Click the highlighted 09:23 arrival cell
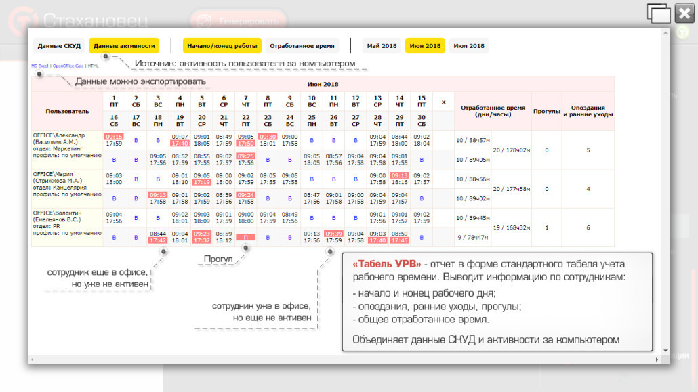The image size is (698, 392). click(202, 234)
